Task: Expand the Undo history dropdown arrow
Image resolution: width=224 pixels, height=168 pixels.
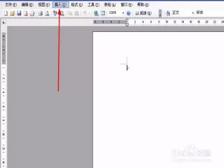Action: 90,13
